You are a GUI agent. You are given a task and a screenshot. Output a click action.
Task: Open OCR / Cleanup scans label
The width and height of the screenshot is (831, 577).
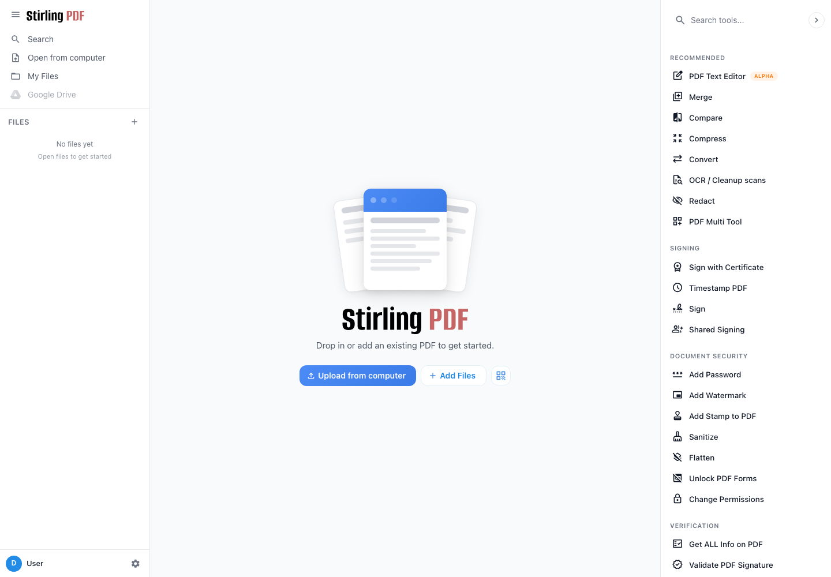727,180
